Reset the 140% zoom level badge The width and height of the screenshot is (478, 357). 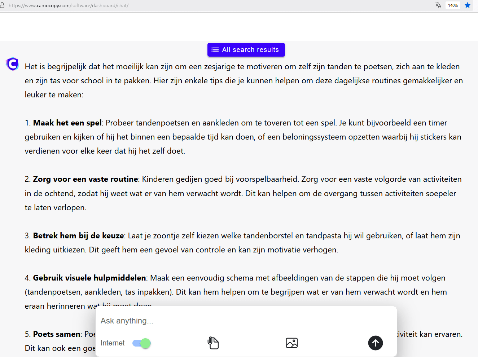click(453, 5)
